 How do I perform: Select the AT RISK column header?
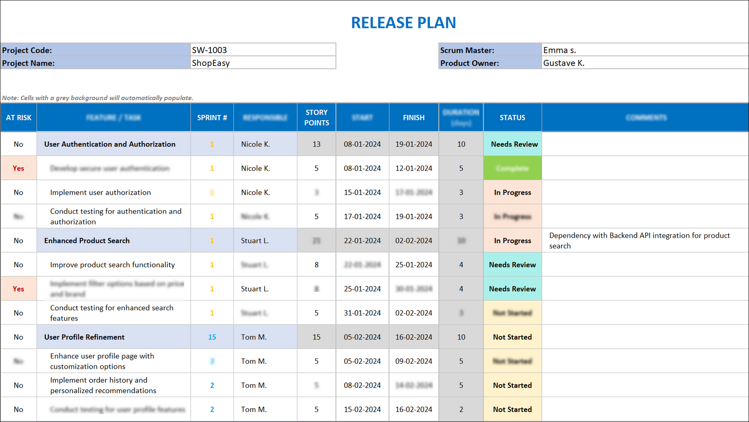(18, 117)
